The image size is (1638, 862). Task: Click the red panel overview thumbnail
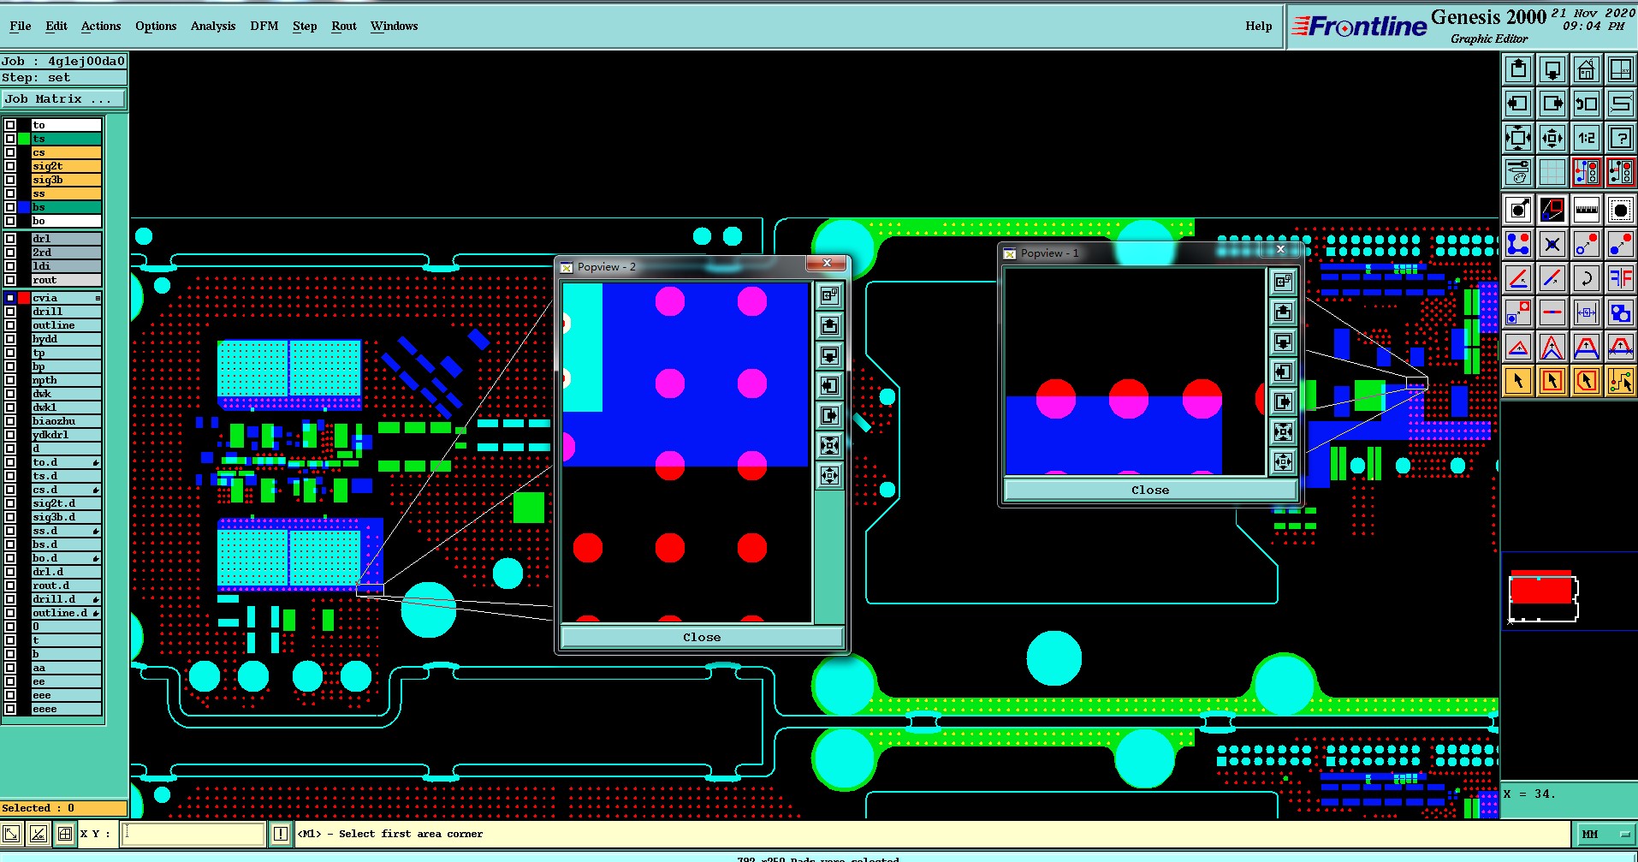(1541, 588)
